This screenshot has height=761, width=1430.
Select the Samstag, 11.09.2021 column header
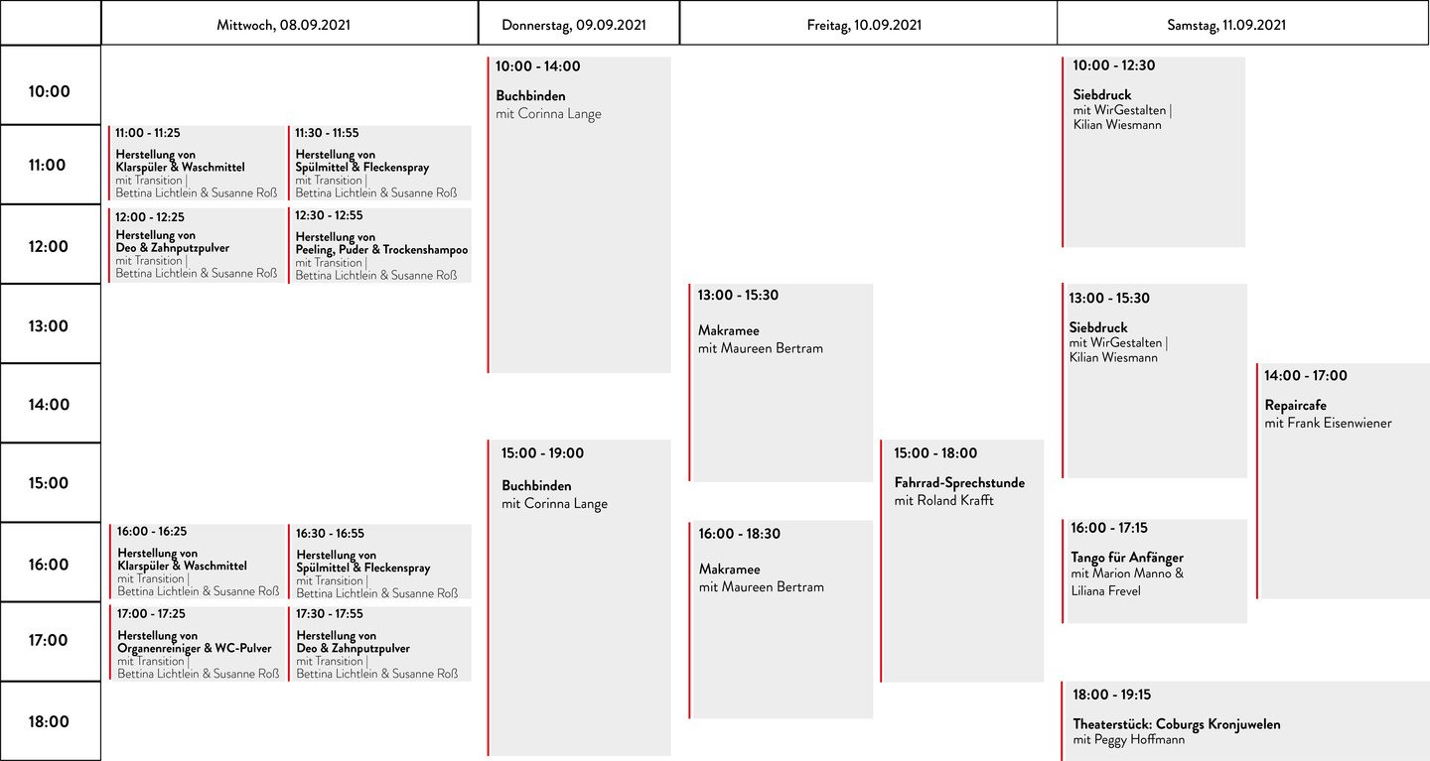1242,24
